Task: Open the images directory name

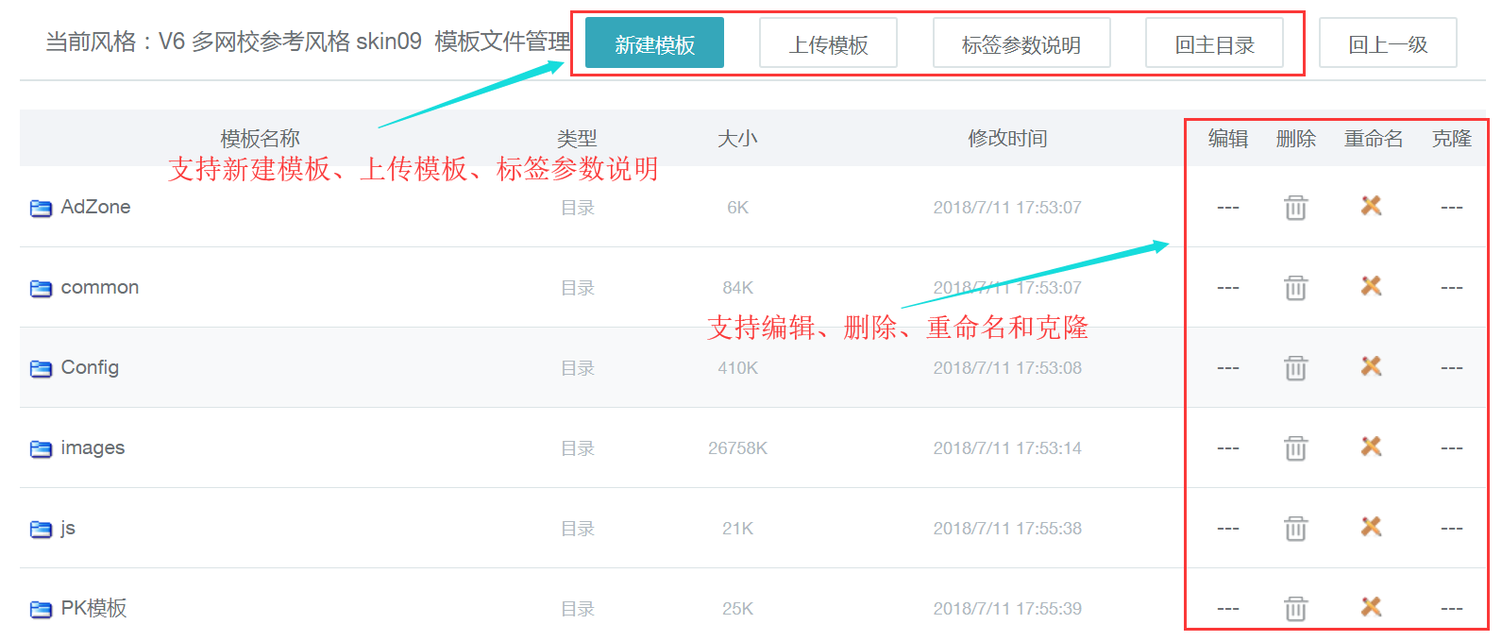Action: 93,447
